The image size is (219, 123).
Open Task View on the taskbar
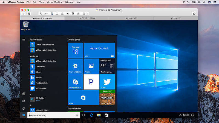84,115
